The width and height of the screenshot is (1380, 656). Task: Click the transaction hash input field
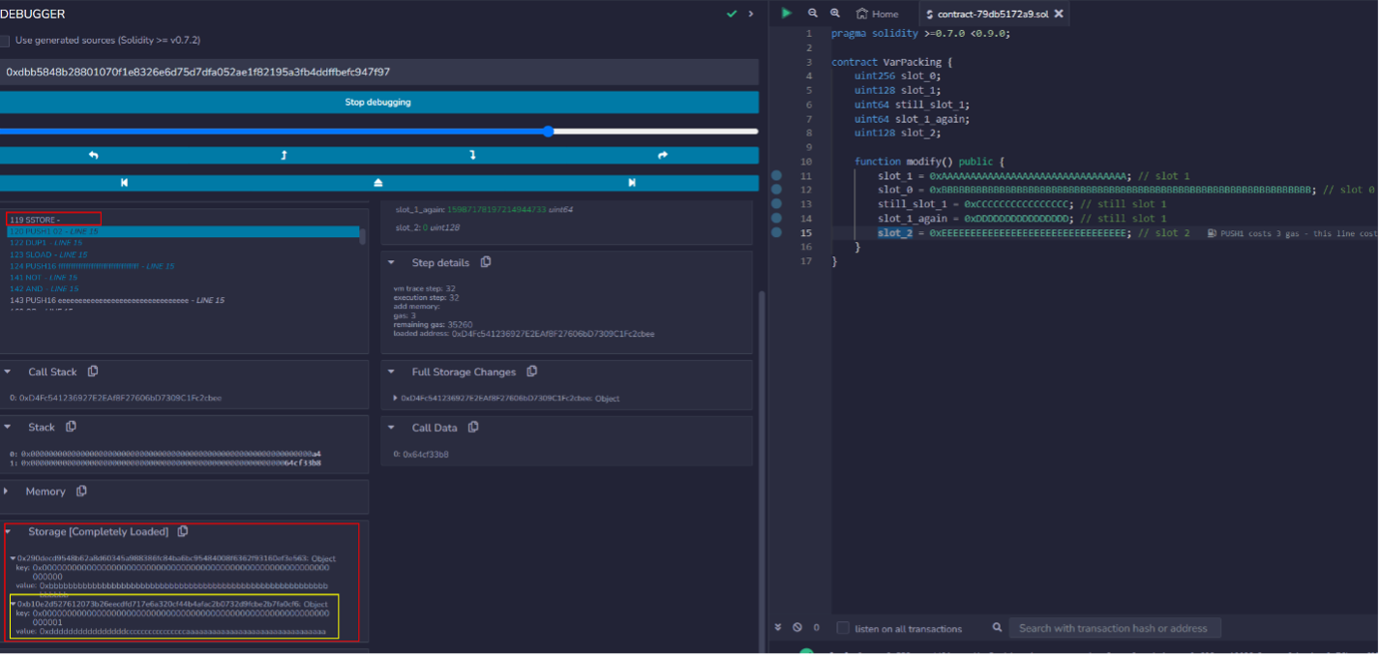[378, 72]
